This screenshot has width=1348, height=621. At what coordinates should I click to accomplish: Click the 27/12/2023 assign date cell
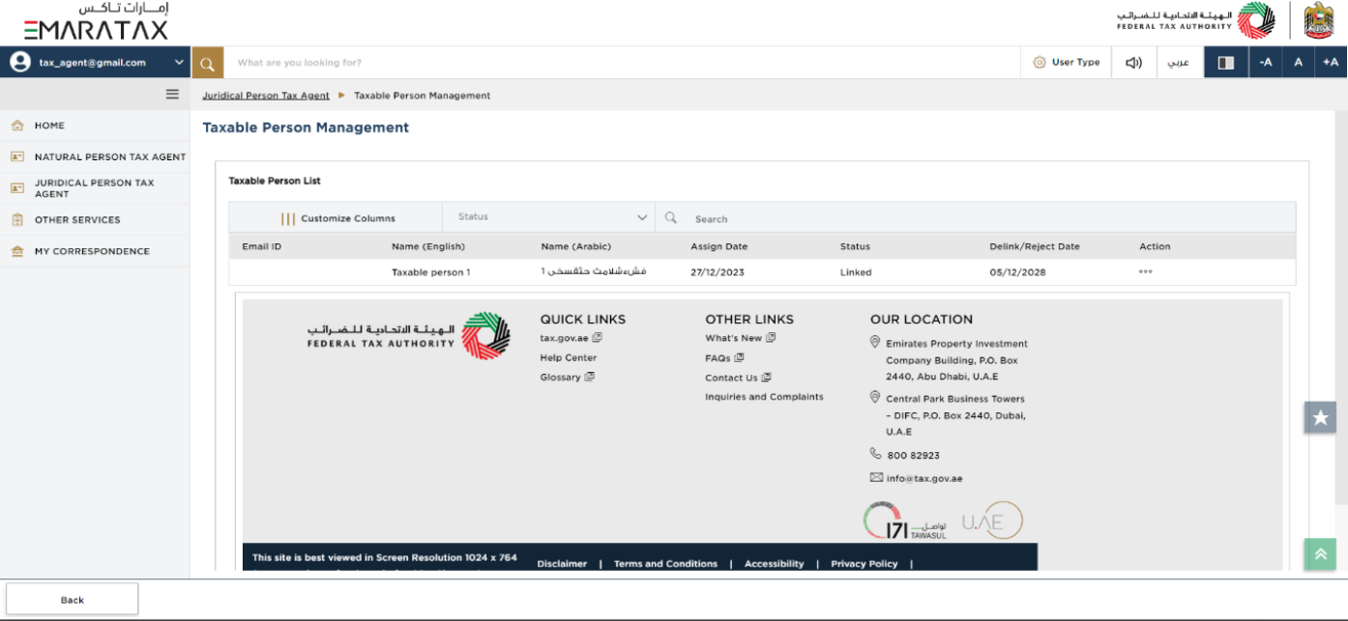718,272
